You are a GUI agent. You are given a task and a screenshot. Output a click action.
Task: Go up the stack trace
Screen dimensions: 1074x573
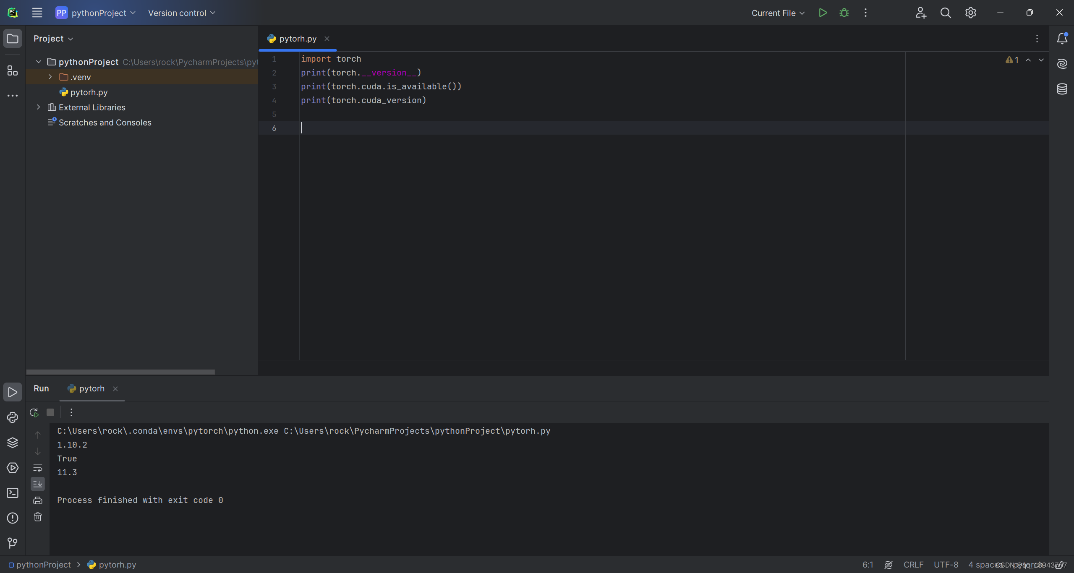click(x=38, y=435)
